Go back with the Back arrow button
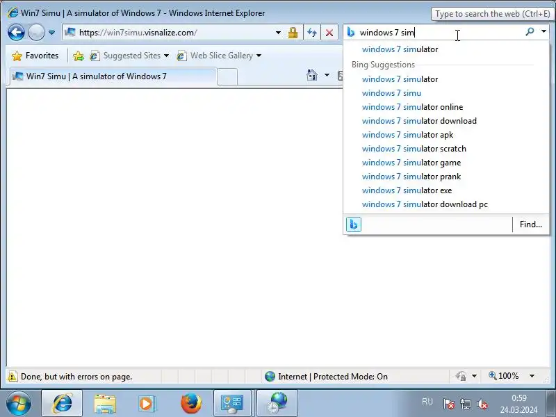This screenshot has width=556, height=417. [16, 33]
